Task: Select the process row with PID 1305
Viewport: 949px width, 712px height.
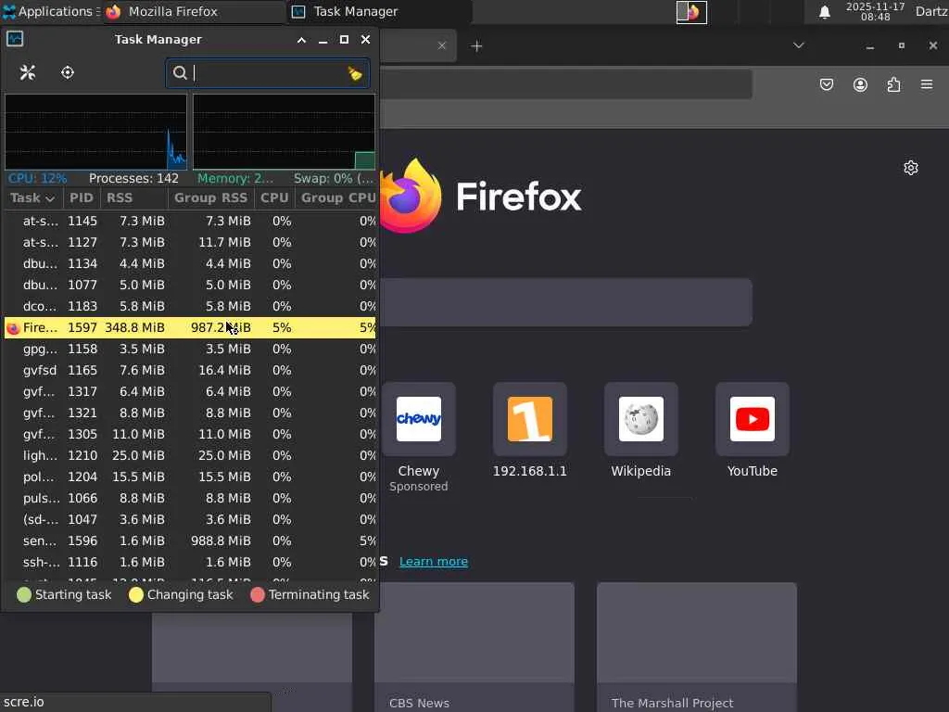Action: click(190, 434)
